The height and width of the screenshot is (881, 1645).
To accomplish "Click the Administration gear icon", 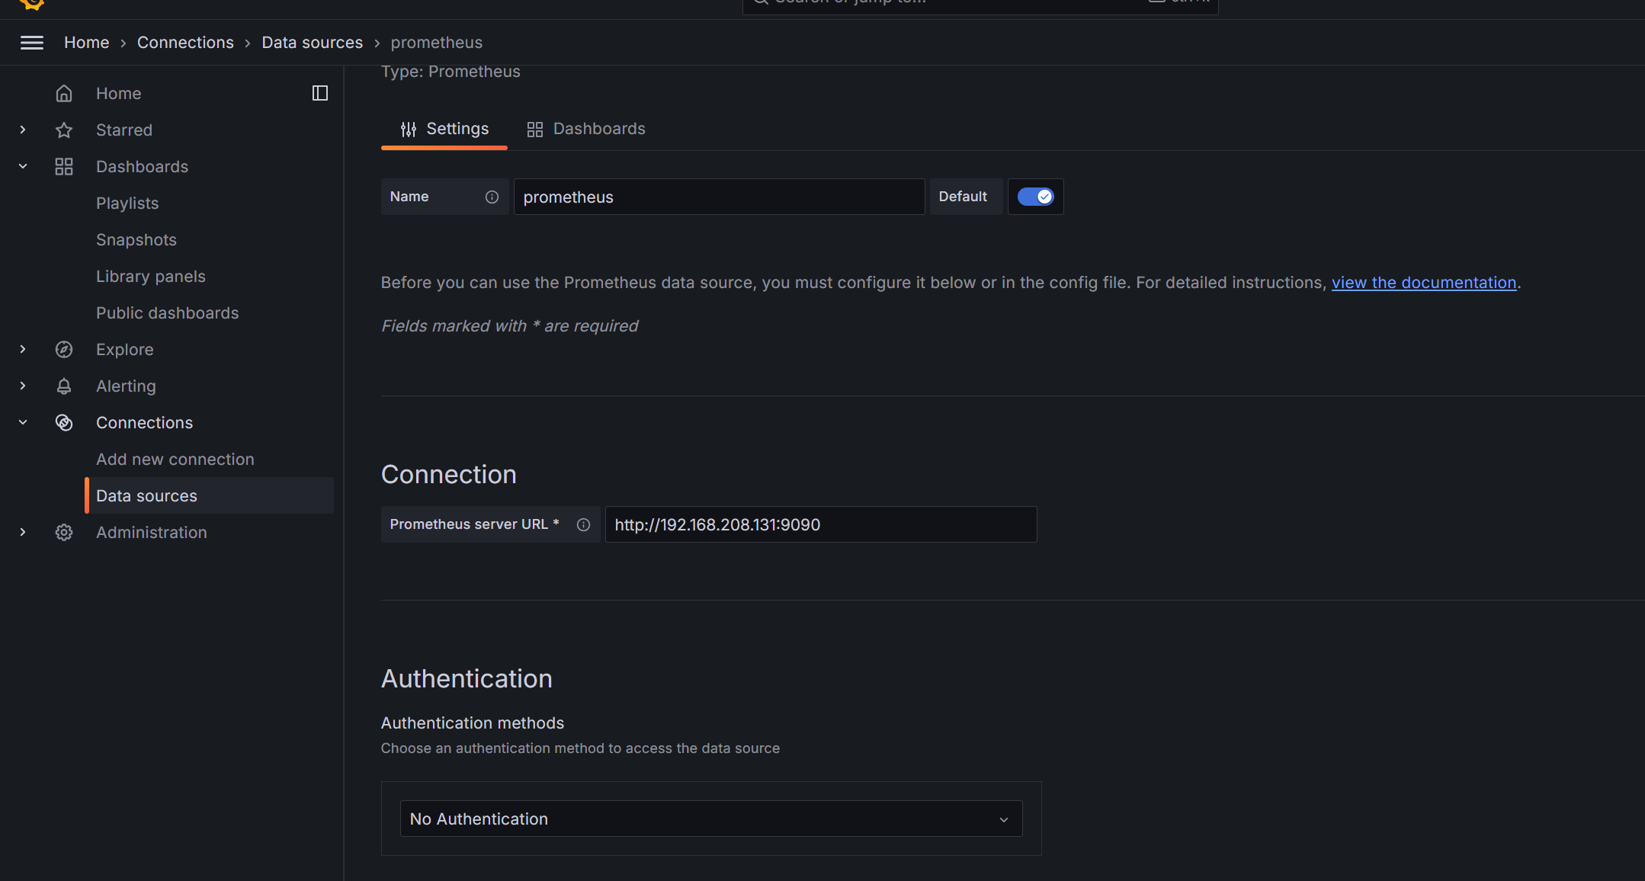I will pyautogui.click(x=64, y=533).
